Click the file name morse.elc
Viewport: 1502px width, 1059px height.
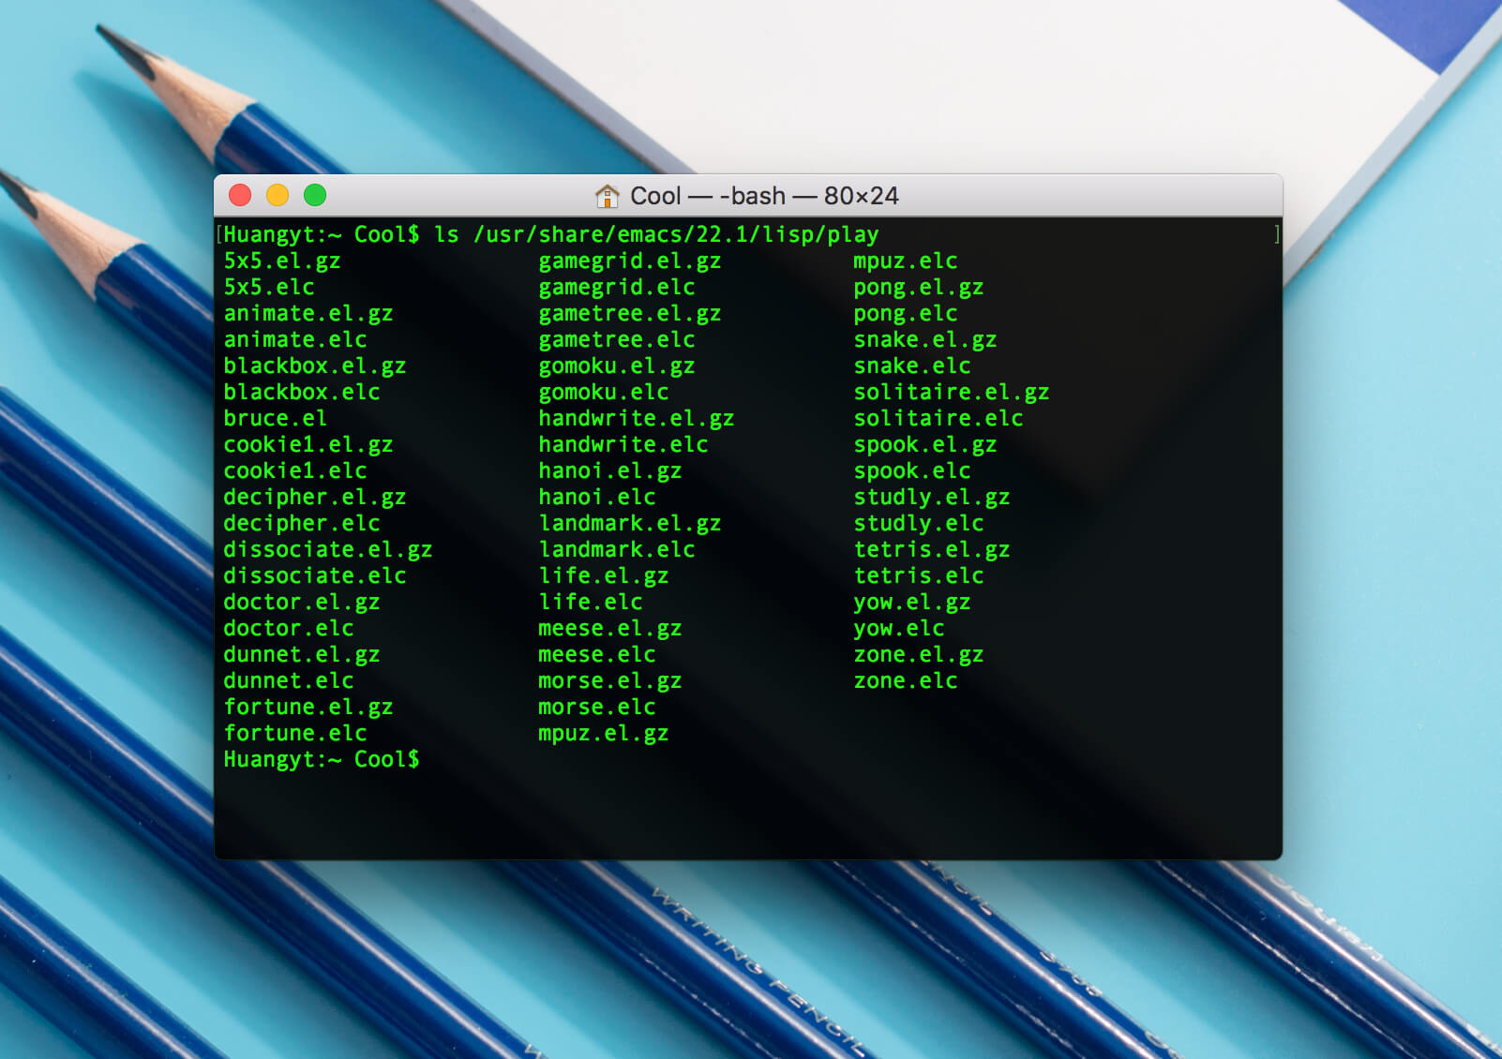(x=597, y=707)
